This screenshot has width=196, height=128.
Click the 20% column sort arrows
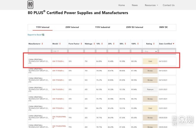pyautogui.click(x=114, y=44)
